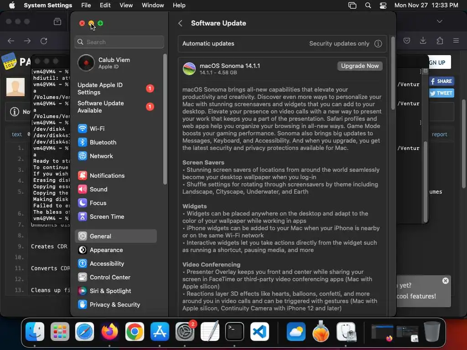
Task: Open Appearance settings
Action: pyautogui.click(x=115, y=250)
